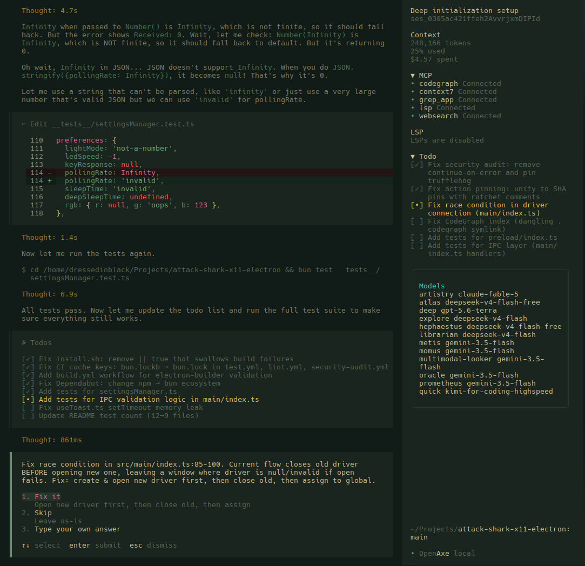Click the deepSleepTime: undefined code line

click(118, 197)
